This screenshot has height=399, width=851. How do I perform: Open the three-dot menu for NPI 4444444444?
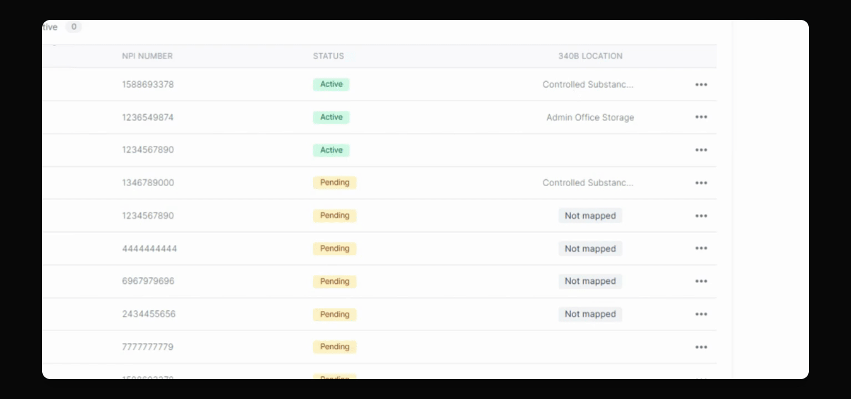(701, 248)
